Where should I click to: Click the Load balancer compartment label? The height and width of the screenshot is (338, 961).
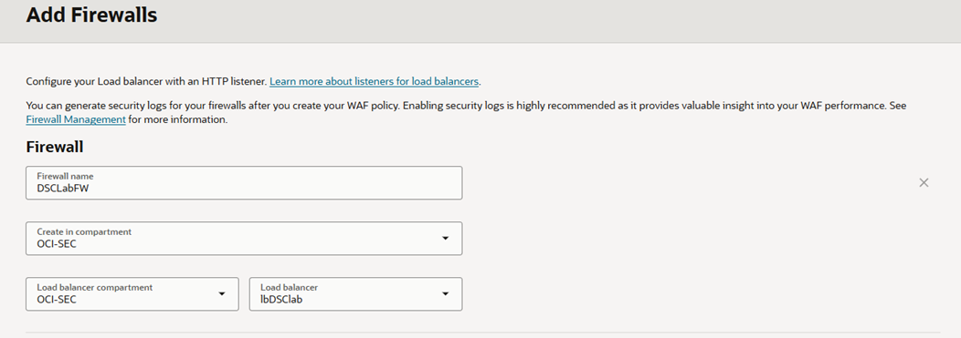tap(94, 287)
